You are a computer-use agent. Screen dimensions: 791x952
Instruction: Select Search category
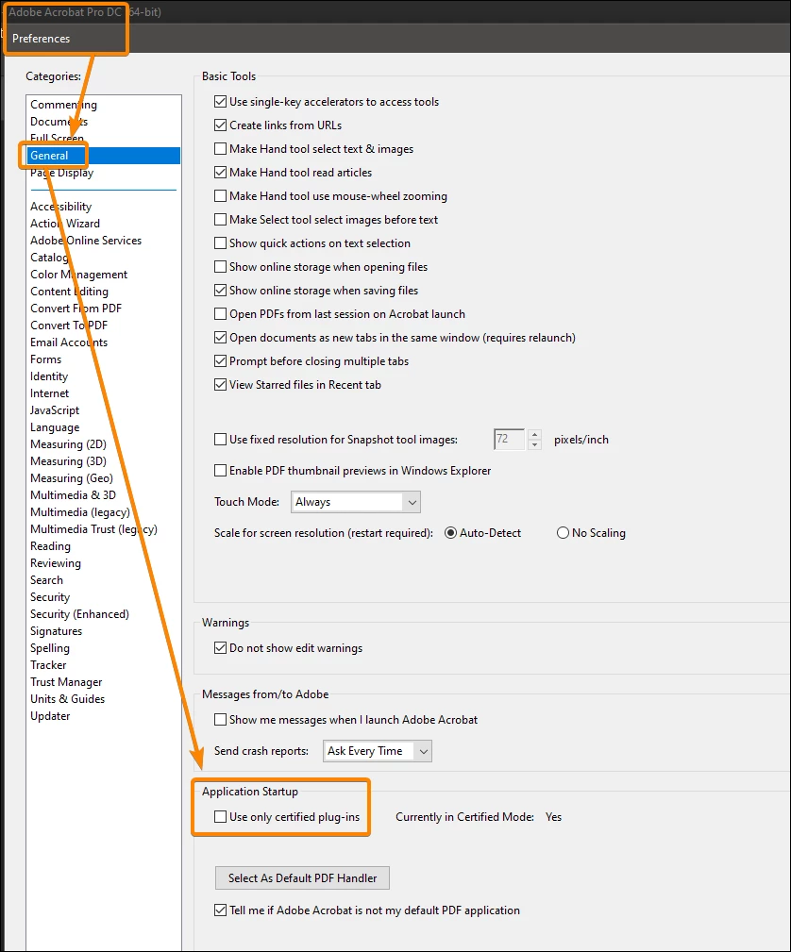(x=103, y=580)
